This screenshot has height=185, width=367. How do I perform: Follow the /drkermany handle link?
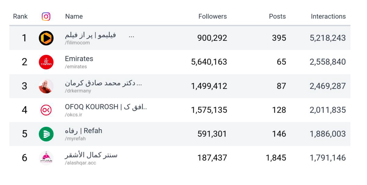pyautogui.click(x=78, y=91)
